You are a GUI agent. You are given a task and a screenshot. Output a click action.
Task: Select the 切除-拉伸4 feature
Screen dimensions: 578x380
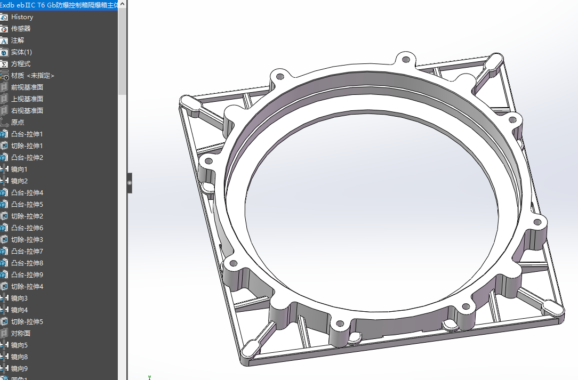(x=27, y=286)
